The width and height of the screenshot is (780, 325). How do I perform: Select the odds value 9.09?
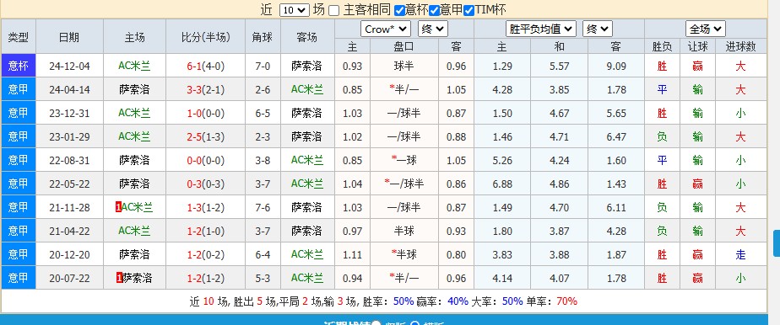click(616, 66)
